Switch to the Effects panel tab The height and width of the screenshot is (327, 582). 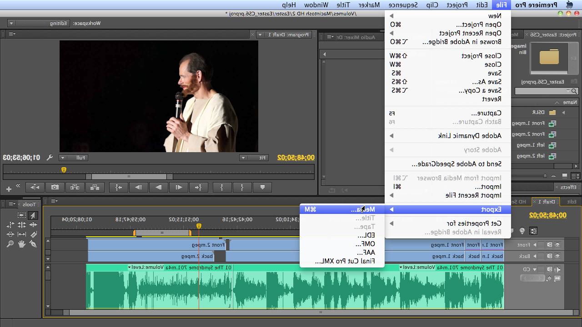[568, 187]
